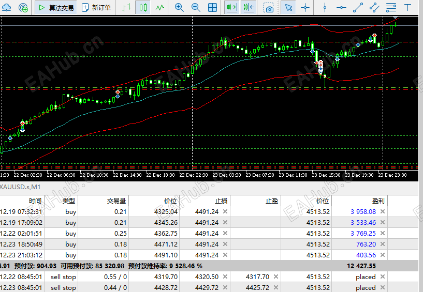423x292 pixels.
Task: Remove stop loss on buy opened at 4362.75
Action: (225, 233)
